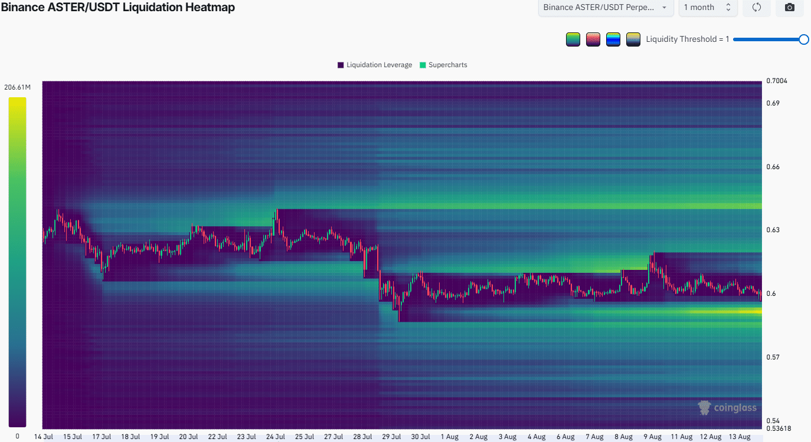Image resolution: width=811 pixels, height=442 pixels.
Task: Click the 0.66 price axis label
Action: pos(773,167)
